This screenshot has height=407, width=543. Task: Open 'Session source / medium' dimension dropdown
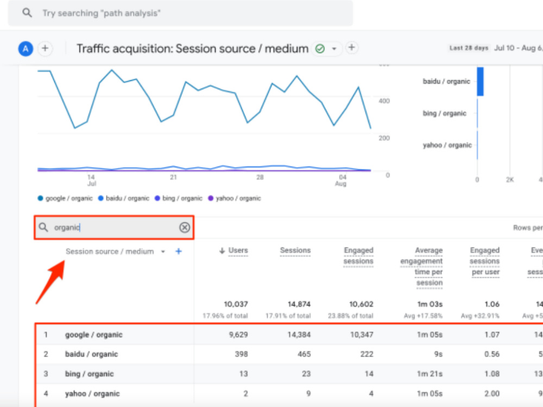tap(115, 252)
